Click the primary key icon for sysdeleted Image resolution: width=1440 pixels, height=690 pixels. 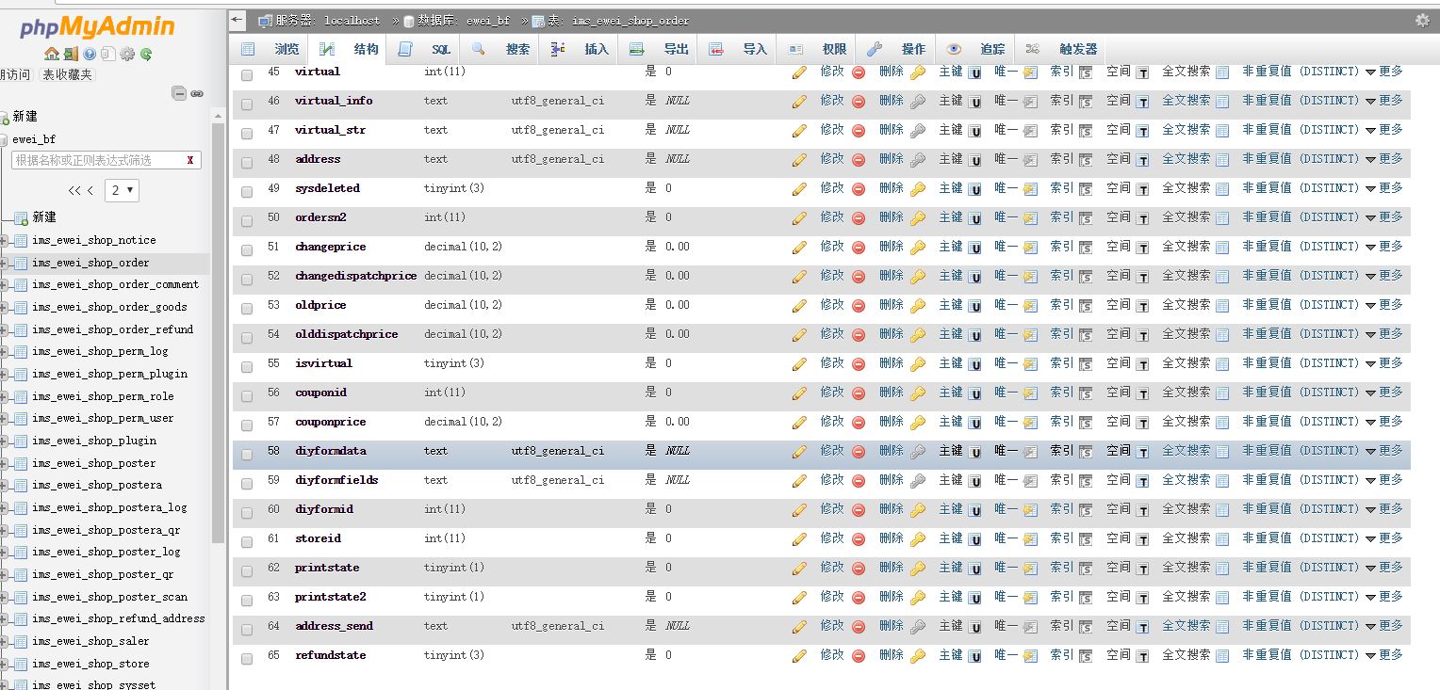918,188
